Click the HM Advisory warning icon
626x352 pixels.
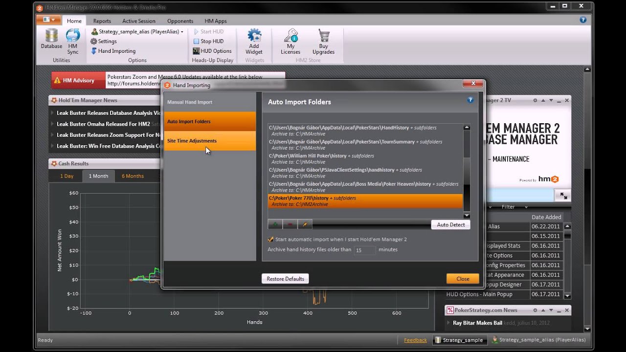57,80
